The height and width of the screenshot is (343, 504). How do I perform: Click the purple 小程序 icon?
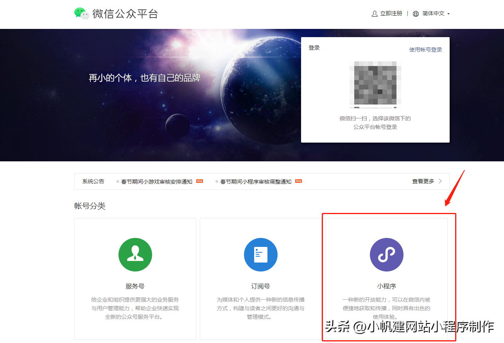pos(387,255)
